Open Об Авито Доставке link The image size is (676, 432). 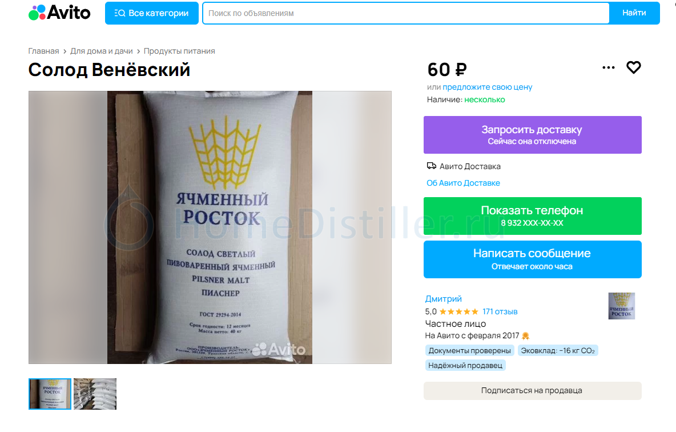(x=464, y=183)
